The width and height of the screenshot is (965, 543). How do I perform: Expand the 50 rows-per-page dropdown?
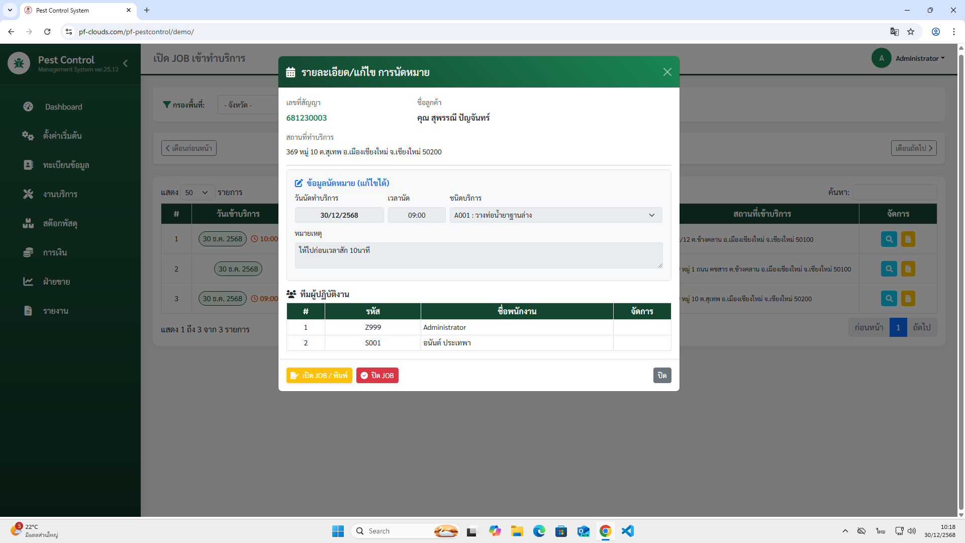click(x=197, y=193)
